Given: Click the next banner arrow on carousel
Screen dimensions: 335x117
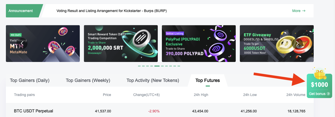Looking at the screenshot, I should click(298, 43).
